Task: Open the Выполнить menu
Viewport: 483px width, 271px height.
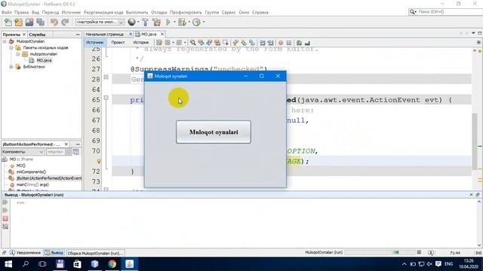Action: click(x=137, y=12)
